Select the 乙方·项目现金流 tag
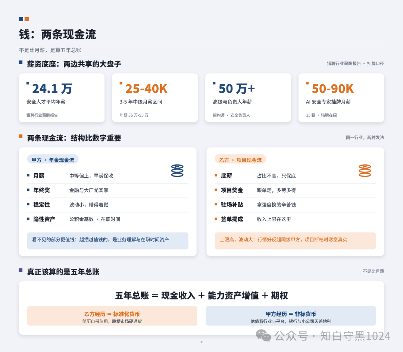The width and height of the screenshot is (403, 352). point(240,160)
